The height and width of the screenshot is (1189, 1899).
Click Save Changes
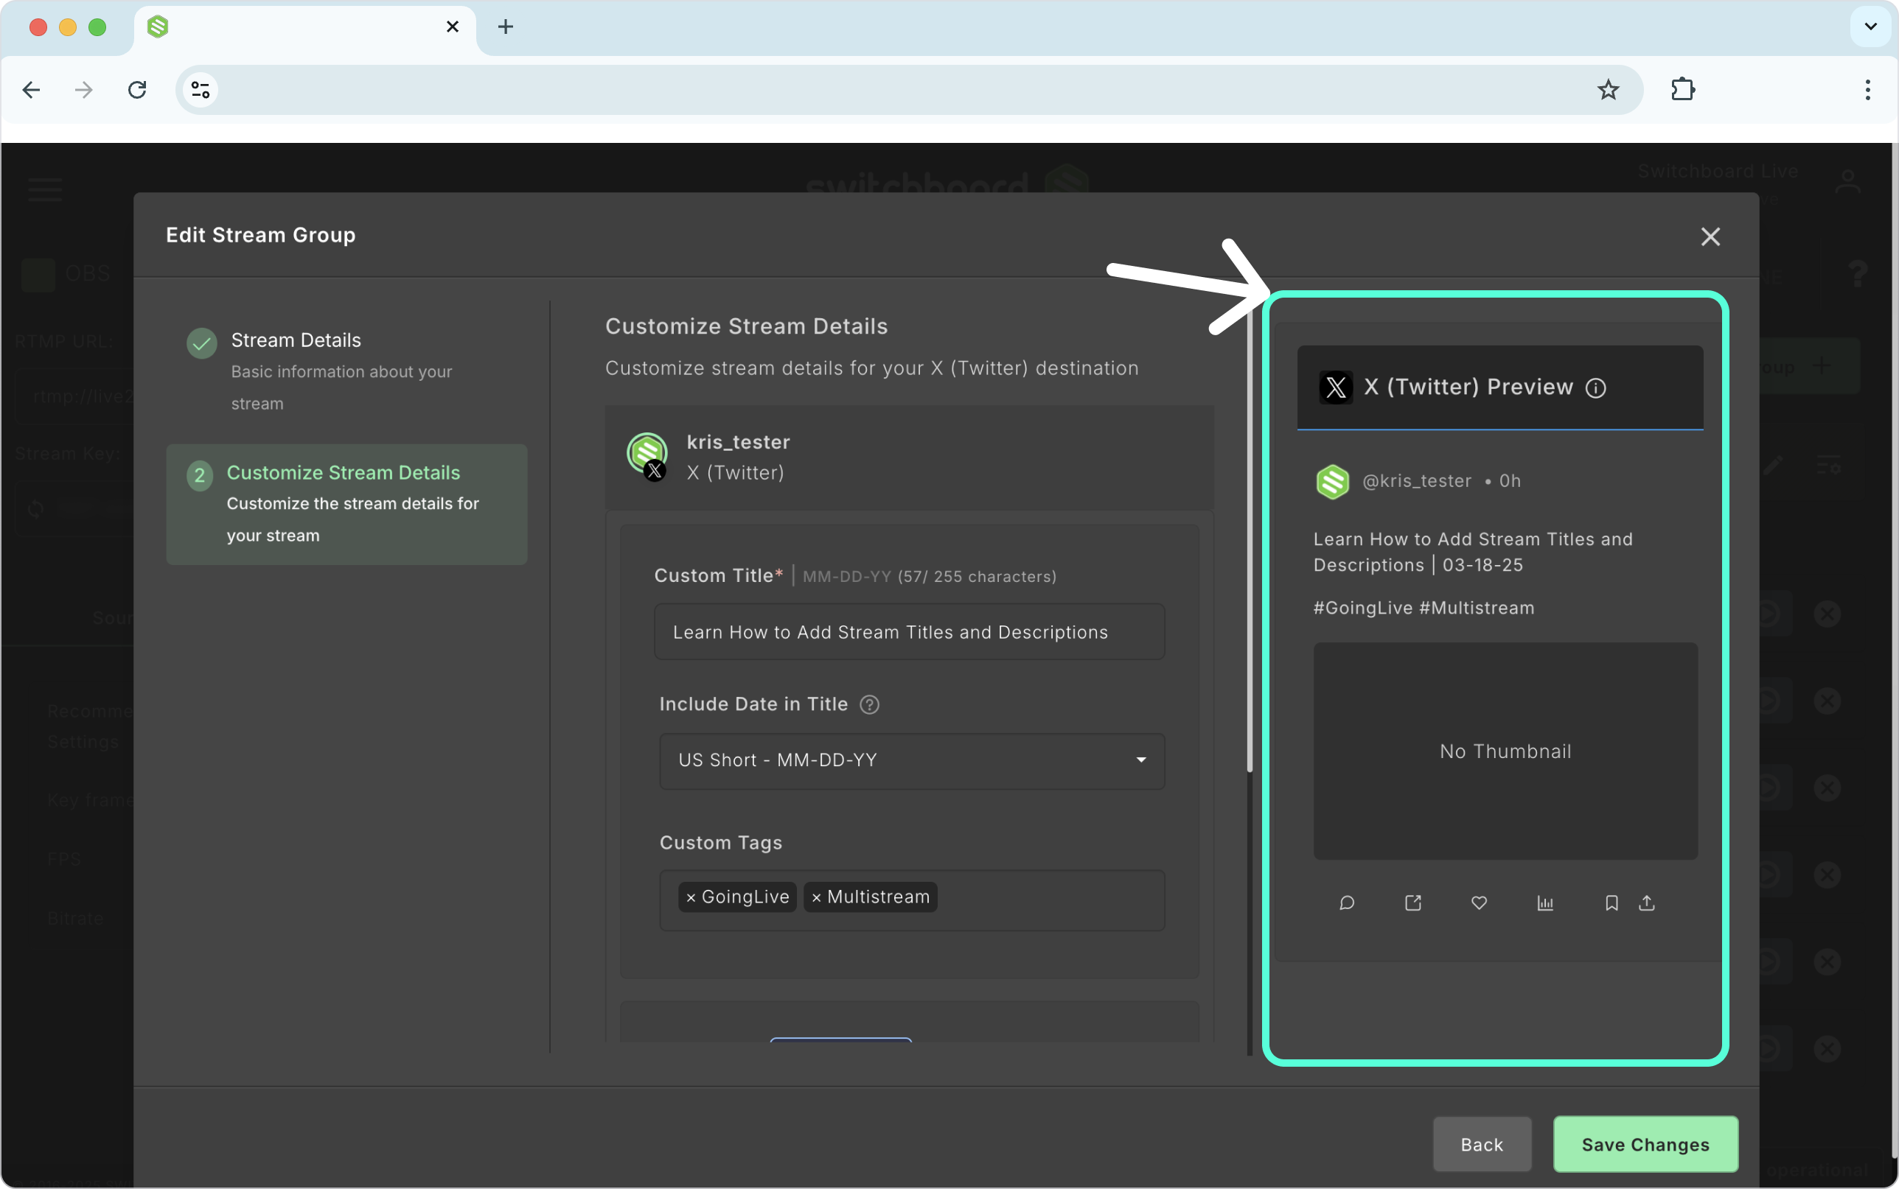(1645, 1144)
